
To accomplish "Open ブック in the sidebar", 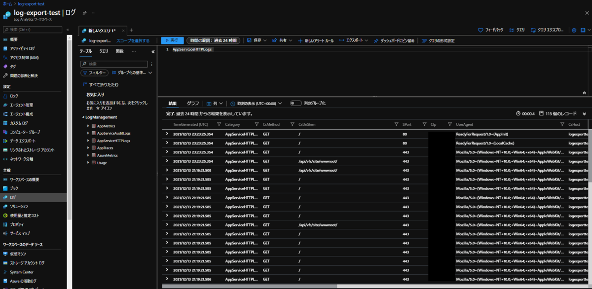I will pos(14,188).
